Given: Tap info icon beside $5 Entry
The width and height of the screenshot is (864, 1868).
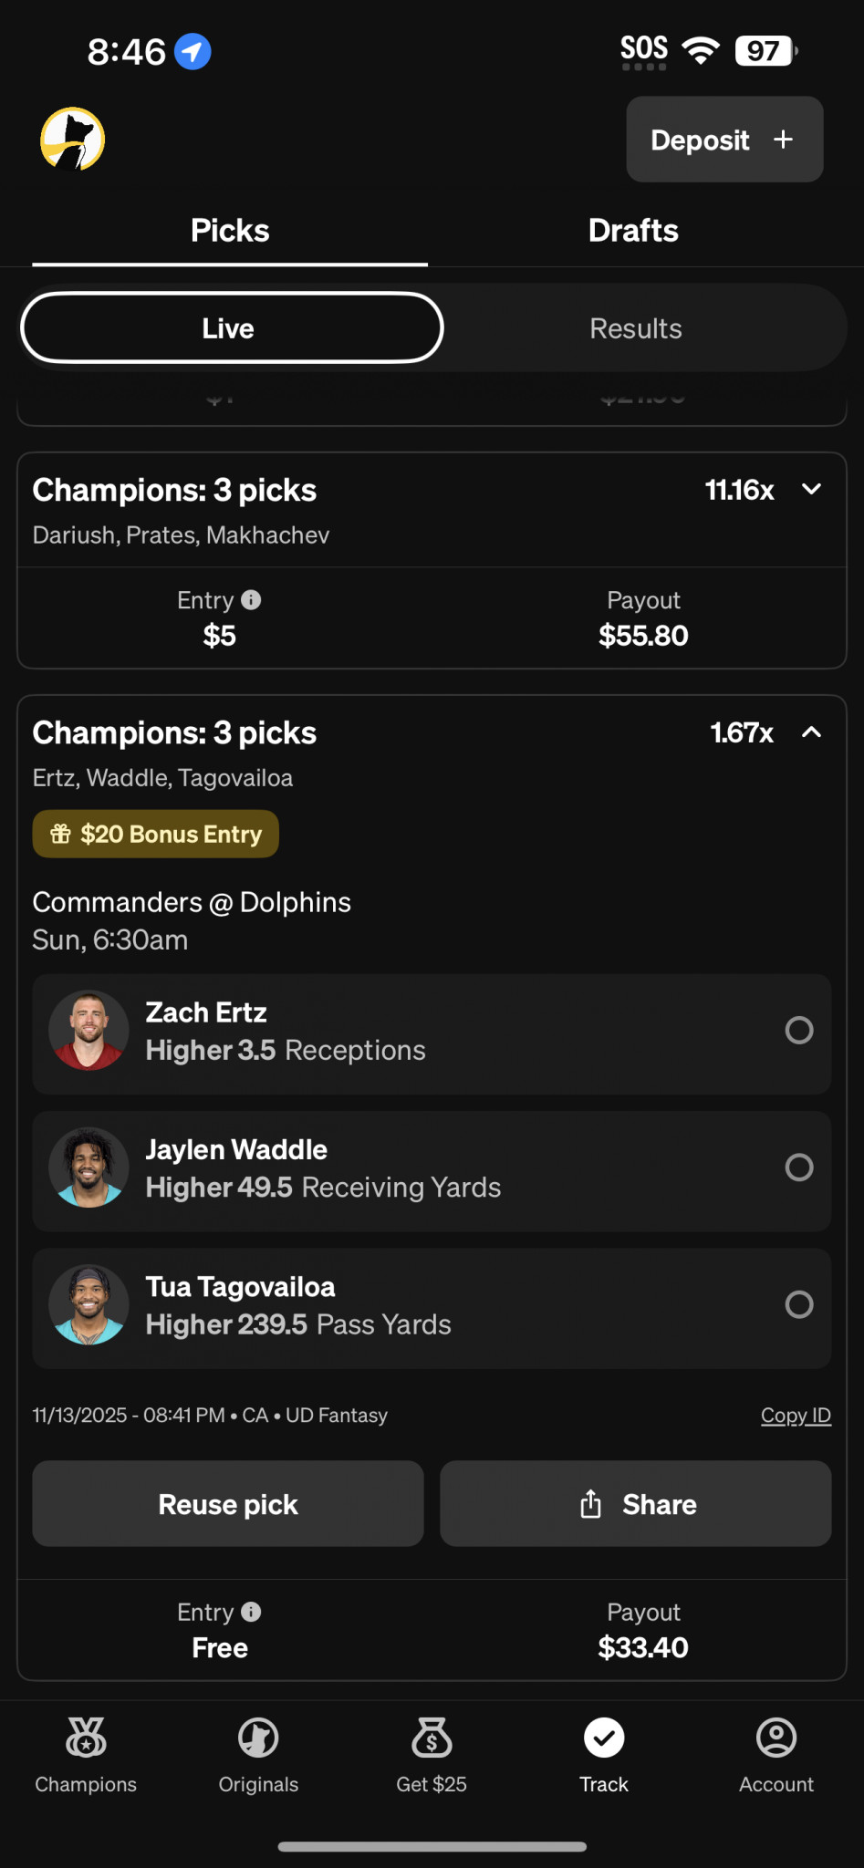Looking at the screenshot, I should coord(251,600).
